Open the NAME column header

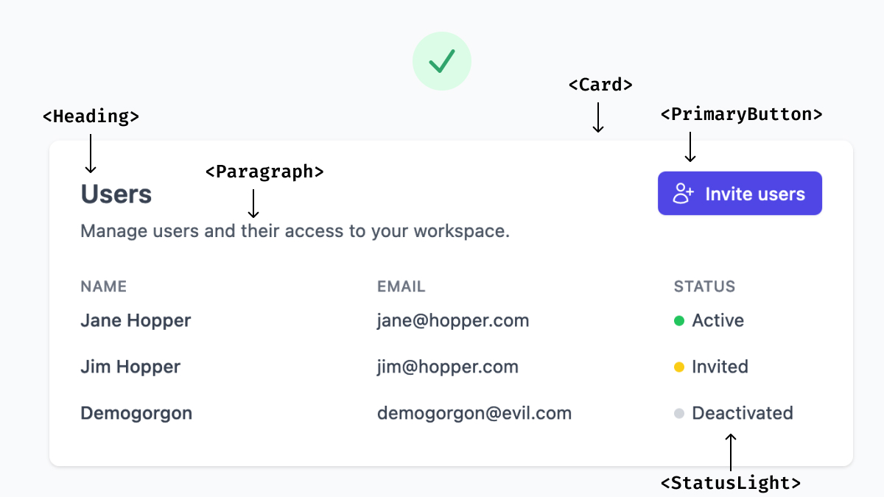click(103, 286)
